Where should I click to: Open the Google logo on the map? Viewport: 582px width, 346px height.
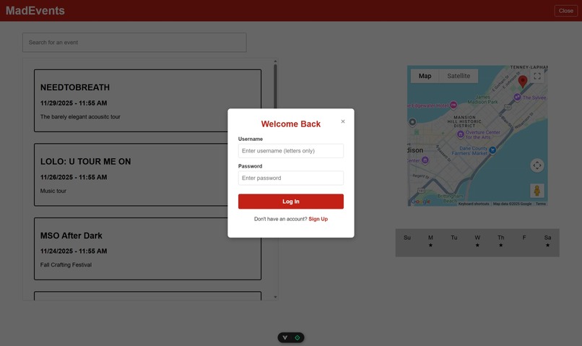tap(421, 202)
